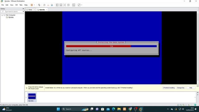The width and height of the screenshot is (199, 112).
Task: Open the power options arrow beside pause
Action: pyautogui.click(x=34, y=5)
